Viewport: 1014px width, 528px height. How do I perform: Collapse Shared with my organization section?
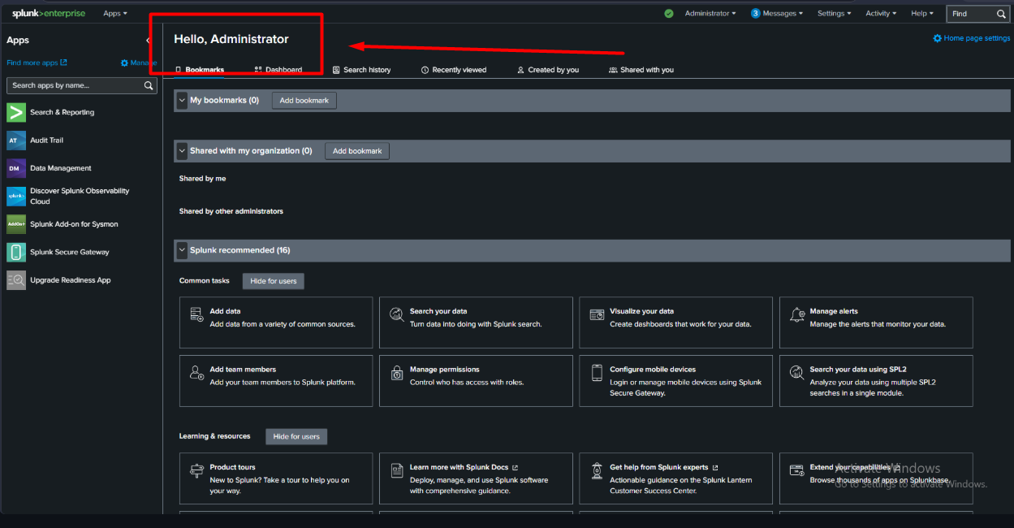tap(182, 151)
